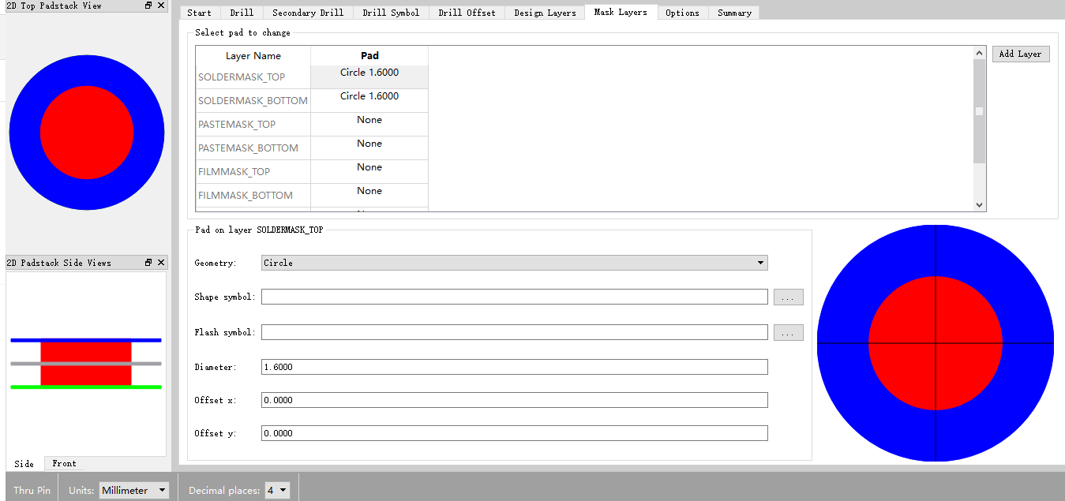Select the PASTEMASK_TOP pad cell

369,125
